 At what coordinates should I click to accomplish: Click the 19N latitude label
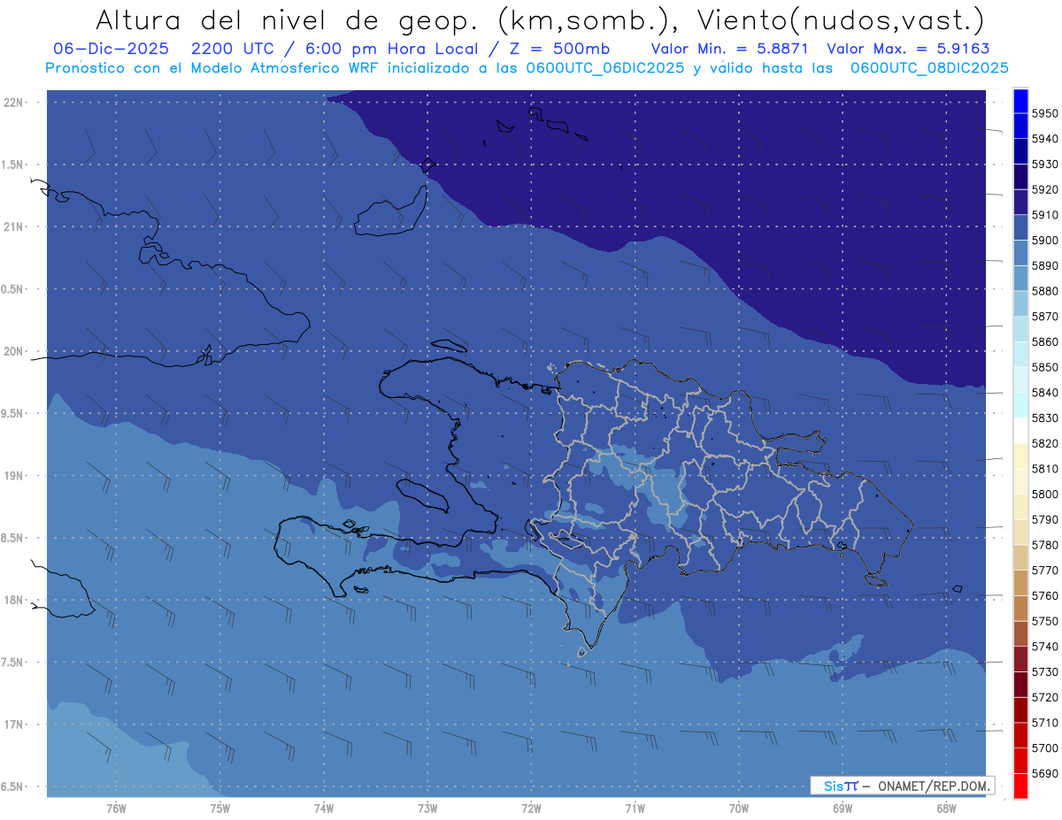pyautogui.click(x=12, y=476)
